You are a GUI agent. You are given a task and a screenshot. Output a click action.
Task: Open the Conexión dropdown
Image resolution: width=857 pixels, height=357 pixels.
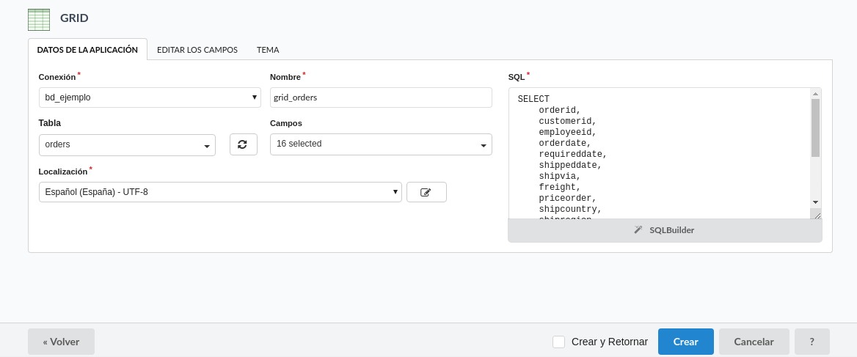[150, 97]
